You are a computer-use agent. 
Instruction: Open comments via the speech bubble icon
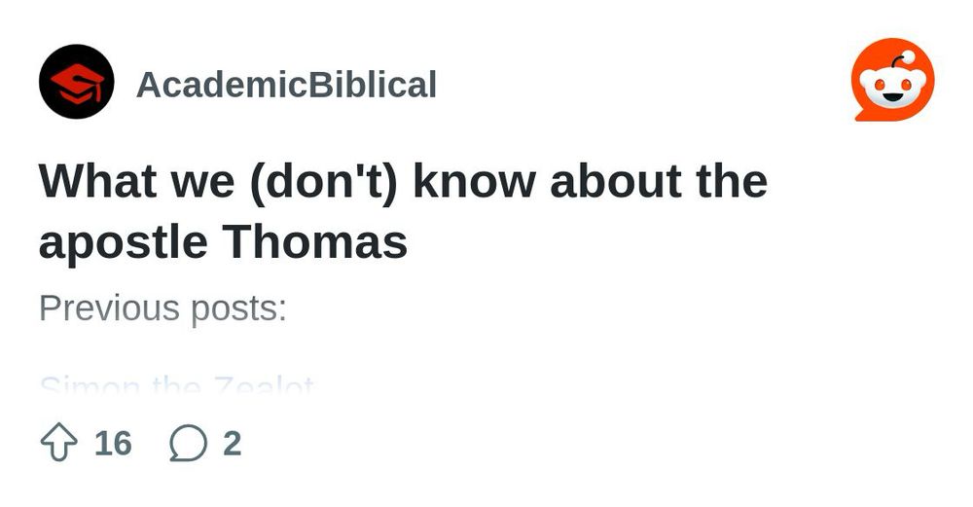(x=188, y=443)
